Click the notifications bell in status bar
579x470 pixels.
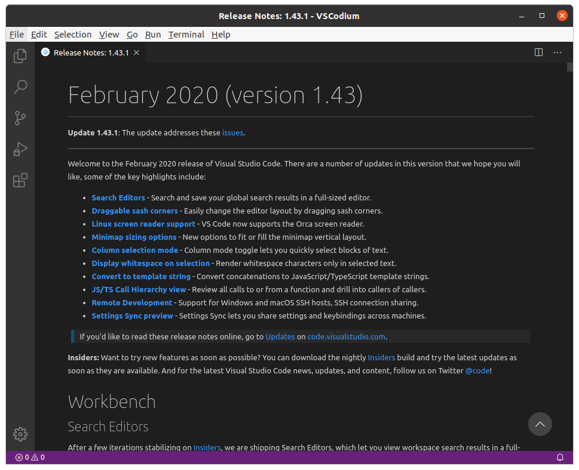coord(560,457)
